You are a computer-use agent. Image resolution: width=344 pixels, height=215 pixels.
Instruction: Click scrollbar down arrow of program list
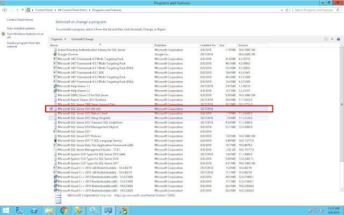click(342, 189)
